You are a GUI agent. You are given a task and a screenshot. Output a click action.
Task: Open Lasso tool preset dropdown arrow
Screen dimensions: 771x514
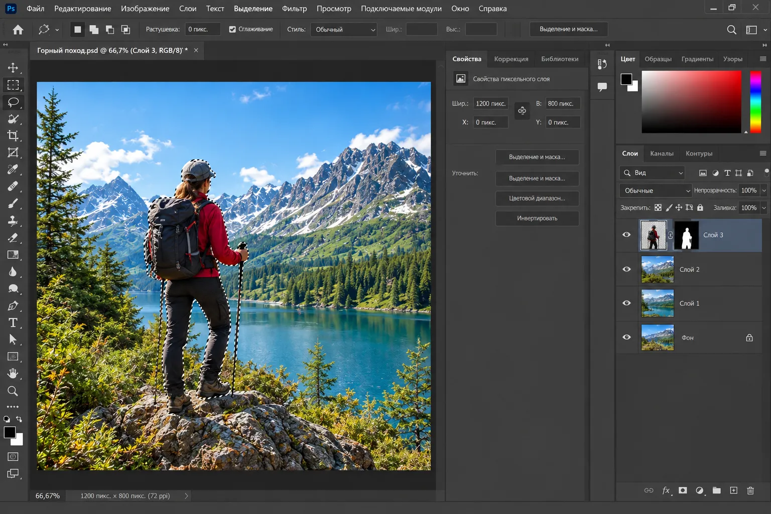(57, 30)
